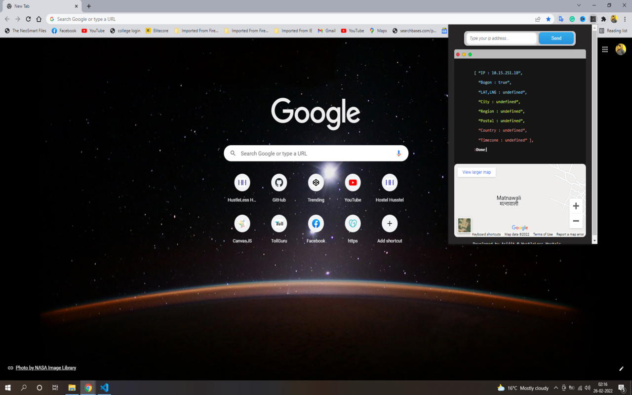The image size is (632, 395).
Task: Start voice search with the microphone icon
Action: pos(398,154)
